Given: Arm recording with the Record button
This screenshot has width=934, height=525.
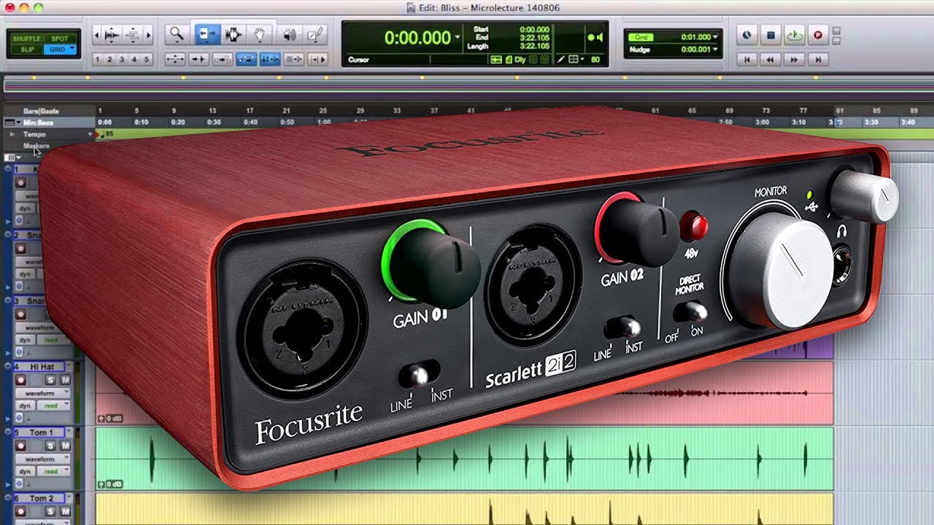Looking at the screenshot, I should pyautogui.click(x=818, y=34).
